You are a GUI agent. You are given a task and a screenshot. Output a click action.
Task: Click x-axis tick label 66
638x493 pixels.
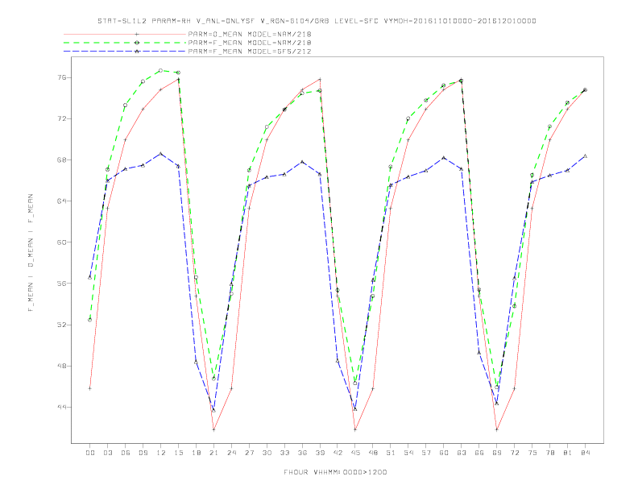click(479, 453)
